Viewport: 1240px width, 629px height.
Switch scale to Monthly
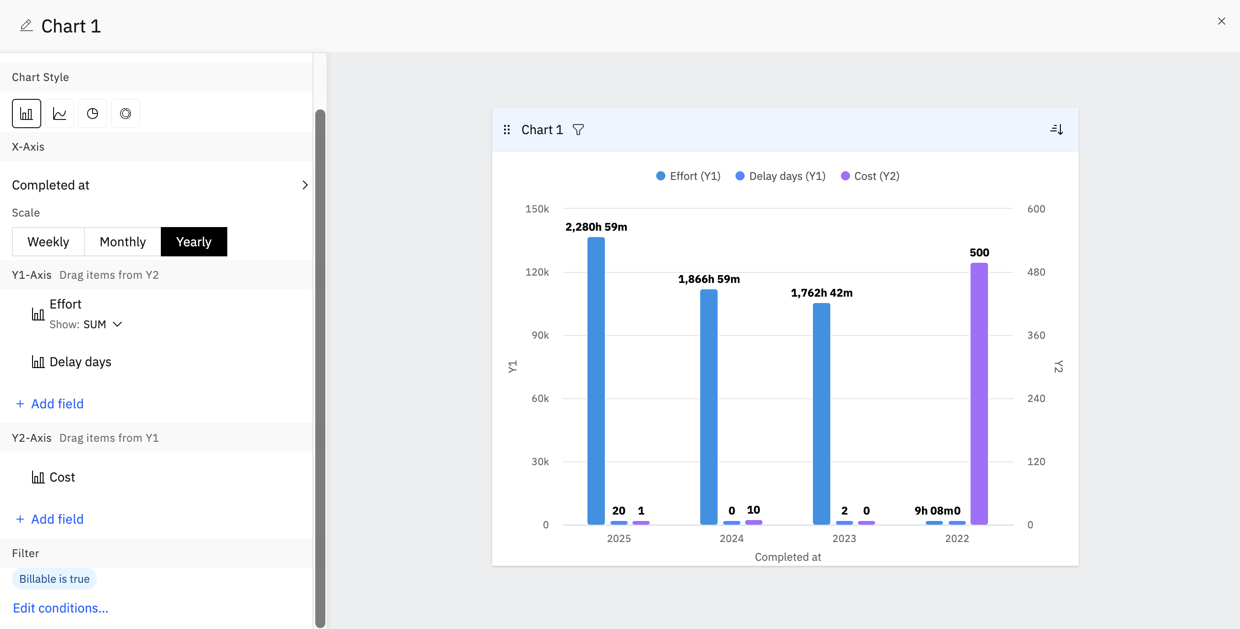pyautogui.click(x=122, y=242)
